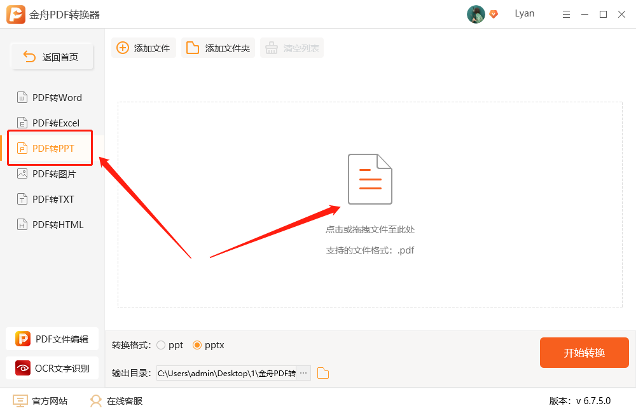
Task: Click the VIP diamond badge icon
Action: tap(494, 14)
